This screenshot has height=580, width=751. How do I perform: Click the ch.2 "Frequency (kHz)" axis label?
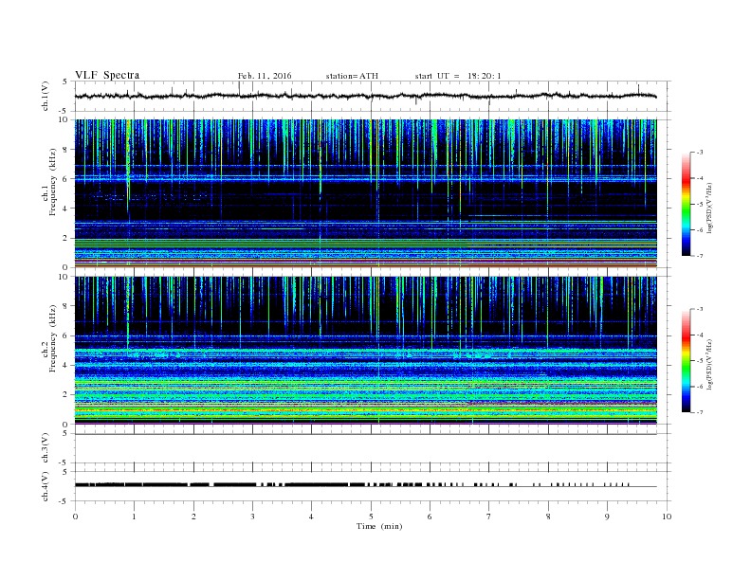(53, 339)
